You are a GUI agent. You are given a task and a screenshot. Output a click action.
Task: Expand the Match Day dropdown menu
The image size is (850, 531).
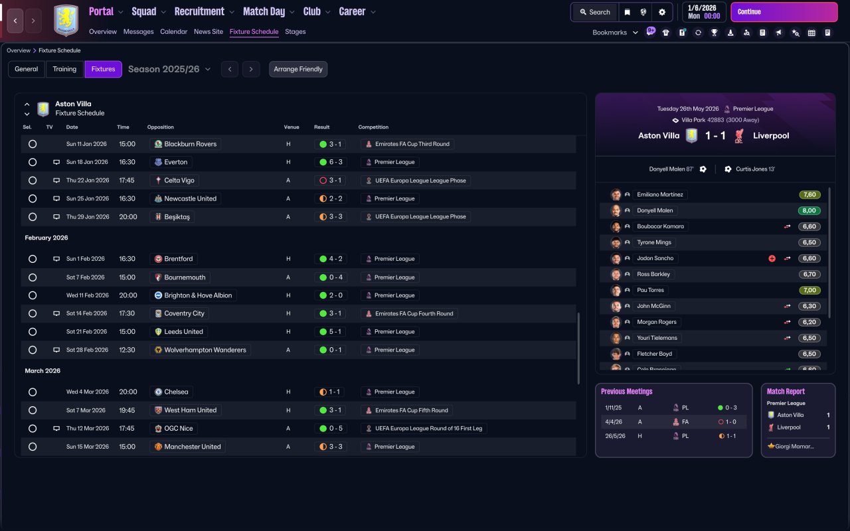(269, 11)
